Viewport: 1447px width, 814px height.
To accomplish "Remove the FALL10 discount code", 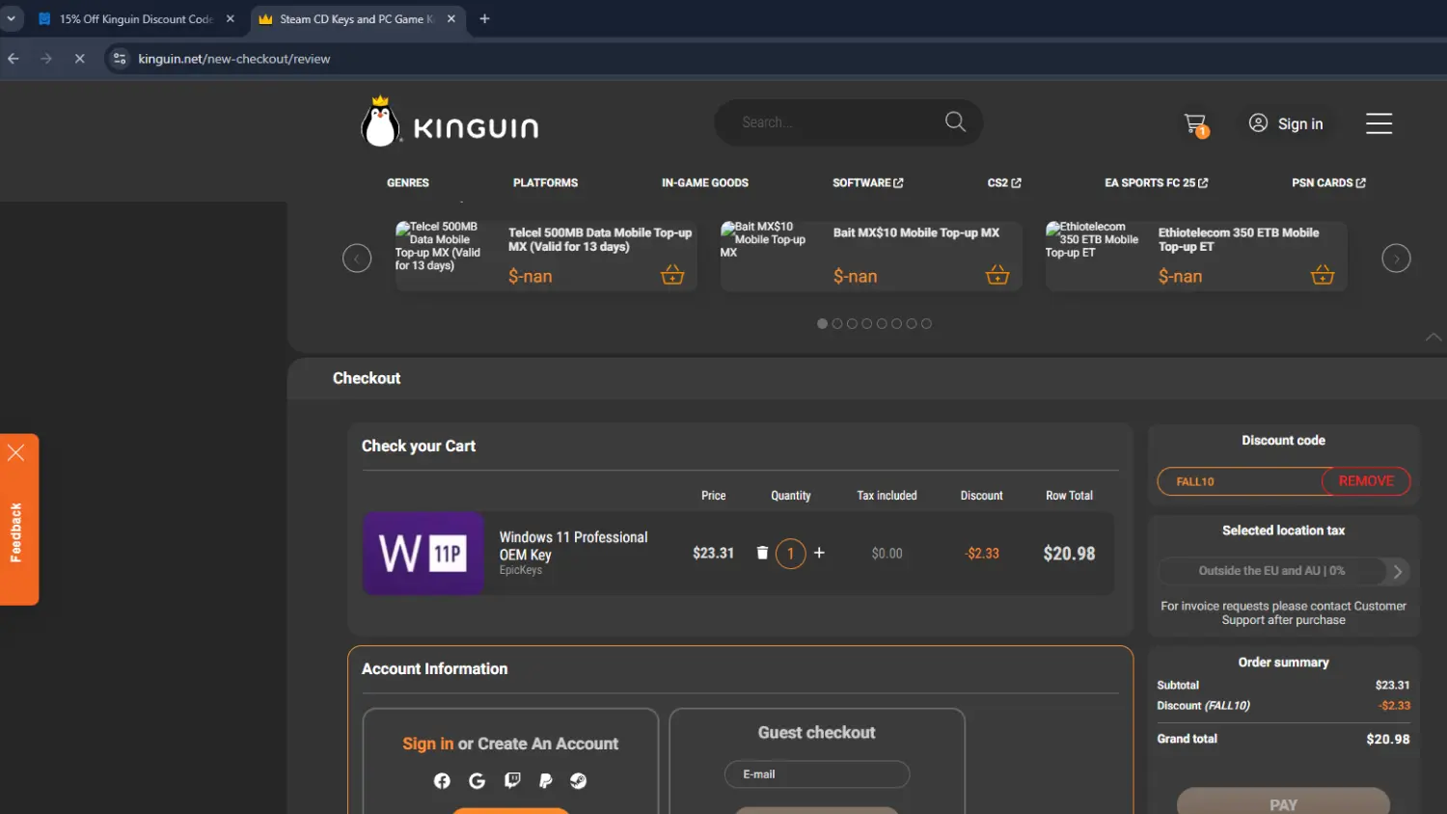I will click(x=1365, y=481).
